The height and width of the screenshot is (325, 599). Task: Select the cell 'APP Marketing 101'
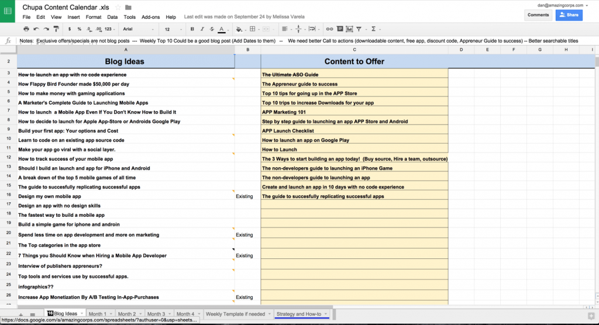click(354, 112)
